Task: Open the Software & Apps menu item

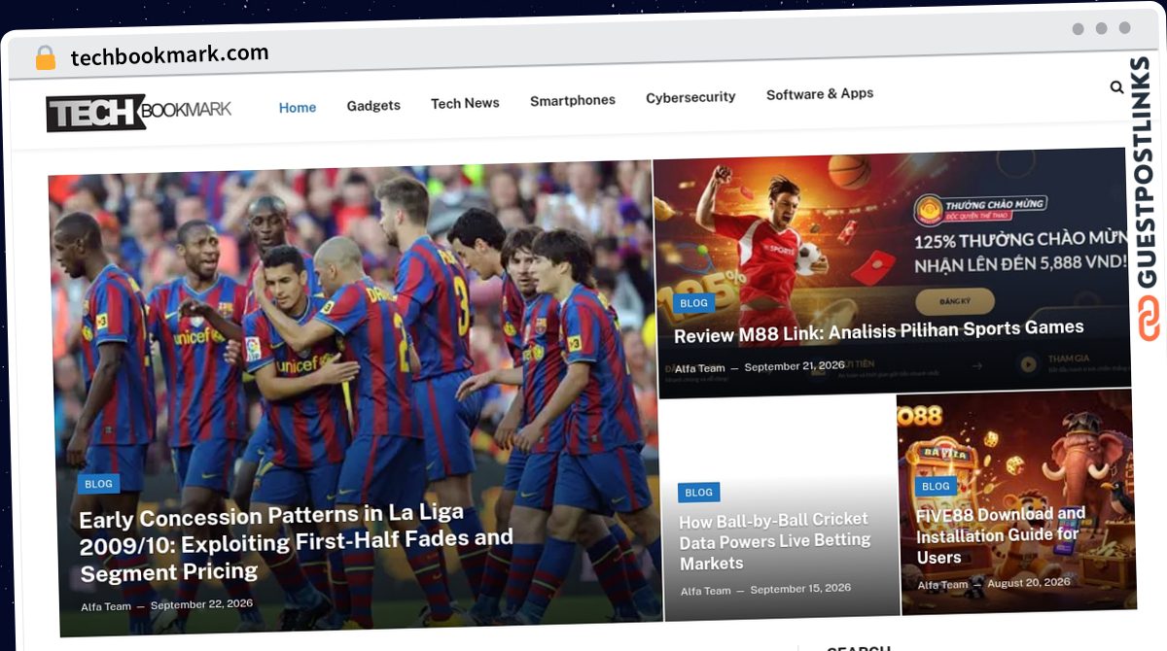Action: coord(820,94)
